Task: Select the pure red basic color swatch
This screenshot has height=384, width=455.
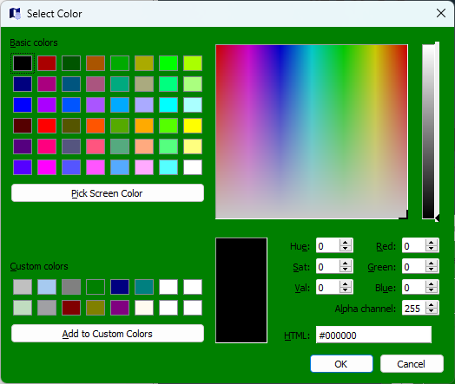Action: [x=47, y=126]
